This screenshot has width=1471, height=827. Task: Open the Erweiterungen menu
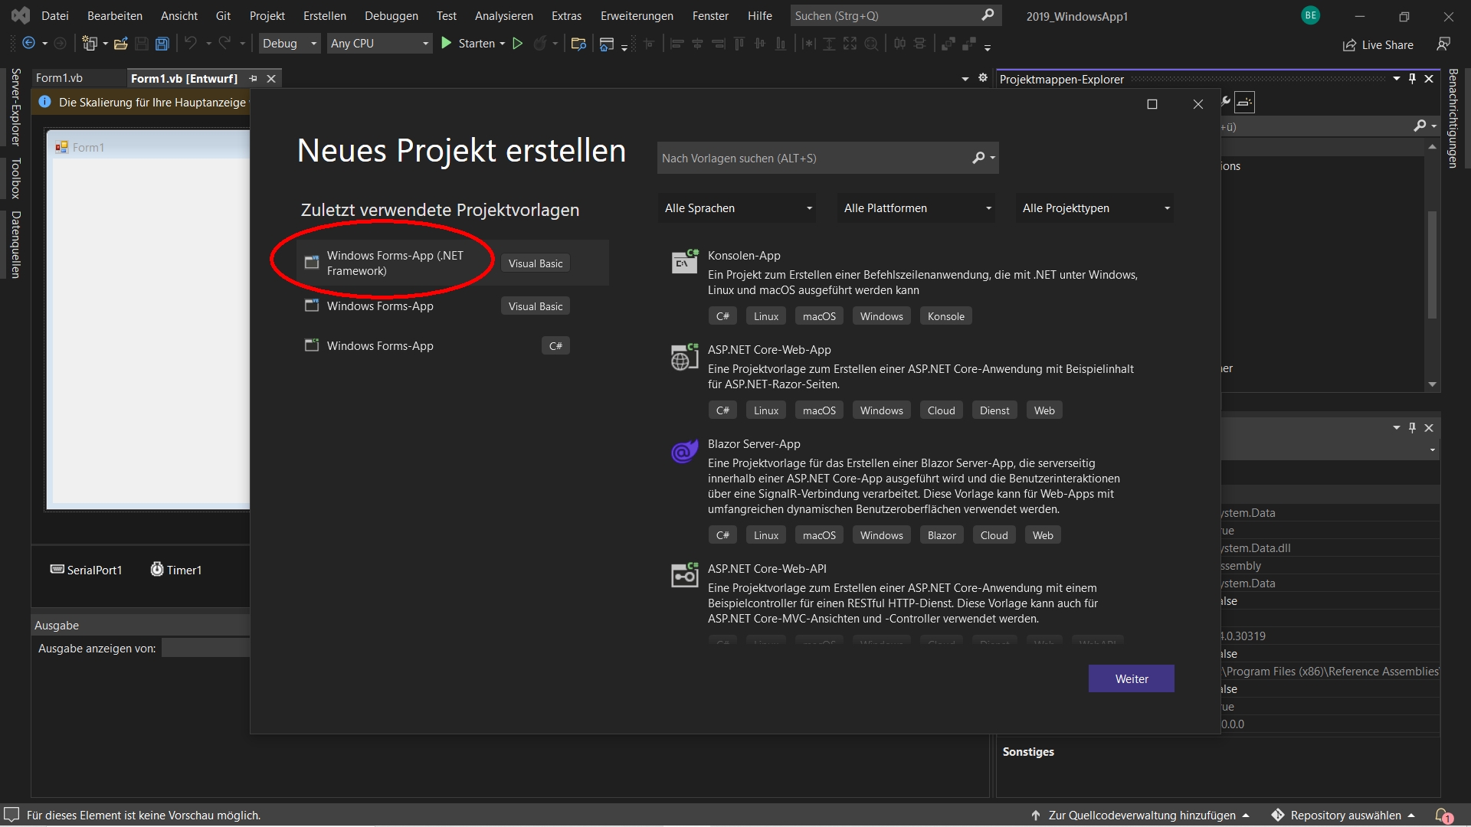pyautogui.click(x=637, y=15)
